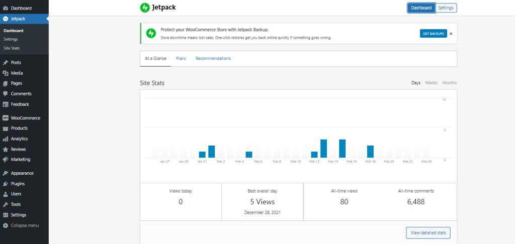This screenshot has height=244, width=515.
Task: Switch Site Stats view to Weeks
Action: (x=431, y=83)
